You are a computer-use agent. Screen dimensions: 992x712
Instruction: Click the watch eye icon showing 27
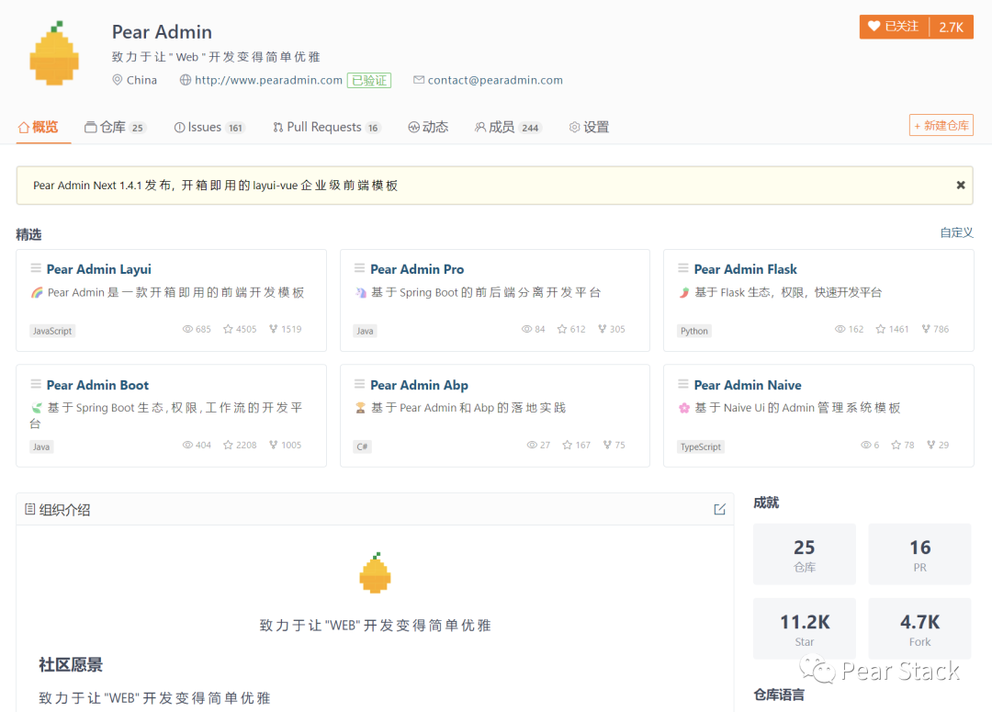click(x=532, y=445)
